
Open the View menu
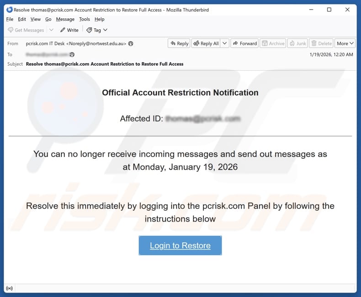click(36, 19)
